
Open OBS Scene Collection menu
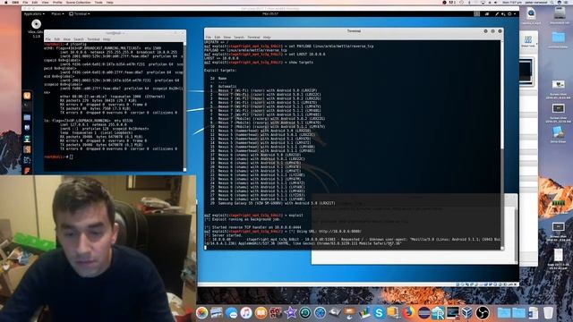click(78, 2)
